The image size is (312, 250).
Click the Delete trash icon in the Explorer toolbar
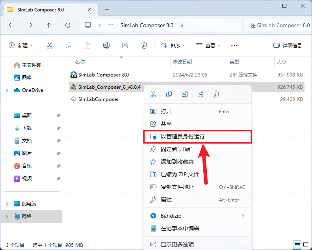point(144,45)
